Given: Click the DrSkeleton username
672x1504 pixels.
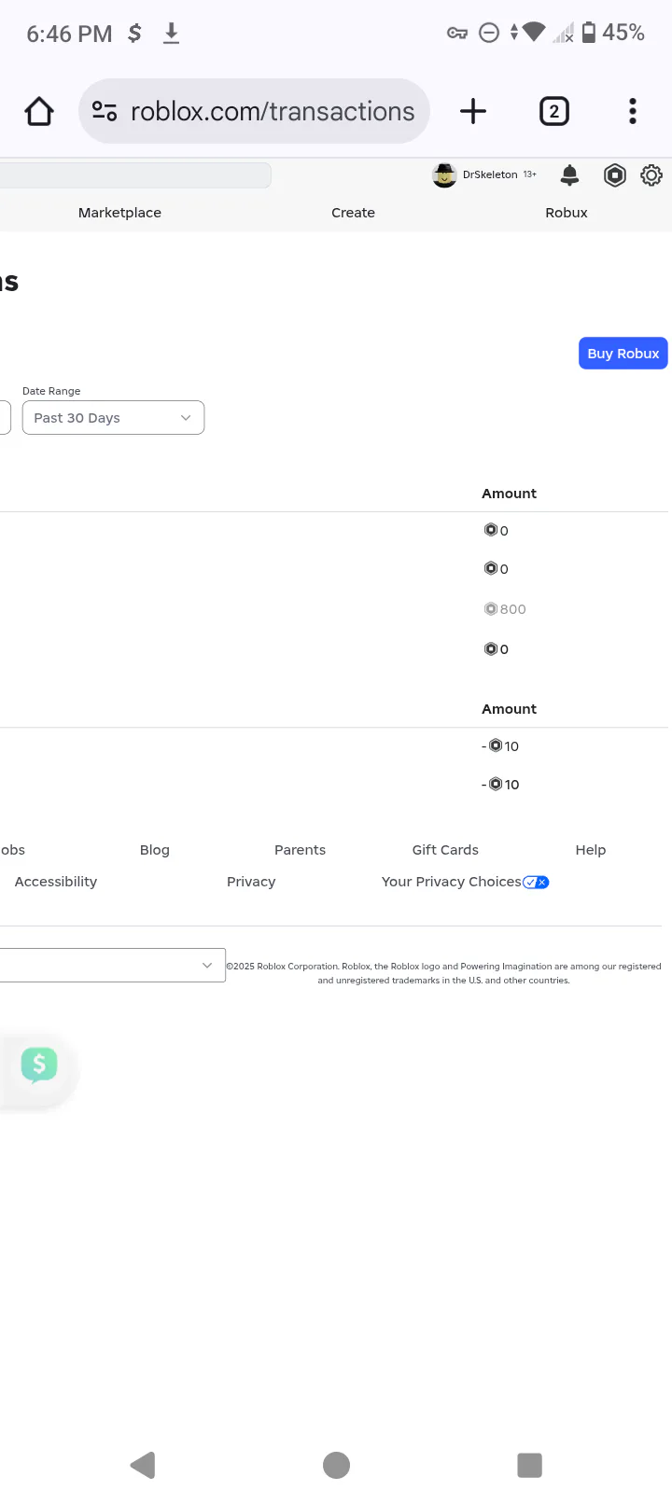Looking at the screenshot, I should pos(490,174).
